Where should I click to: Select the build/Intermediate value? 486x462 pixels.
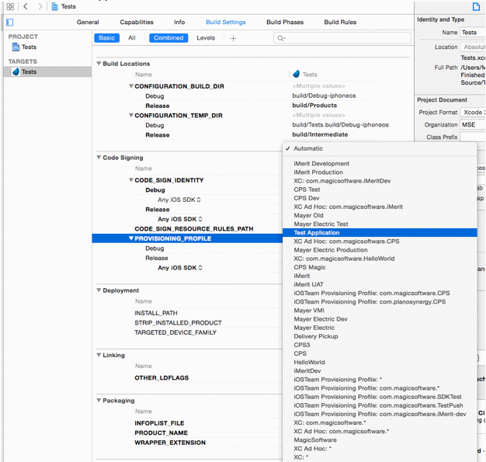(320, 134)
